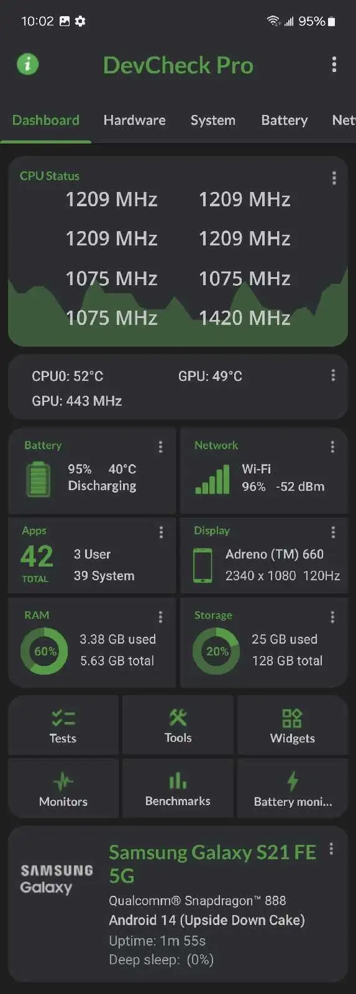The height and width of the screenshot is (994, 356).
Task: Switch to the System tab
Action: click(x=213, y=120)
